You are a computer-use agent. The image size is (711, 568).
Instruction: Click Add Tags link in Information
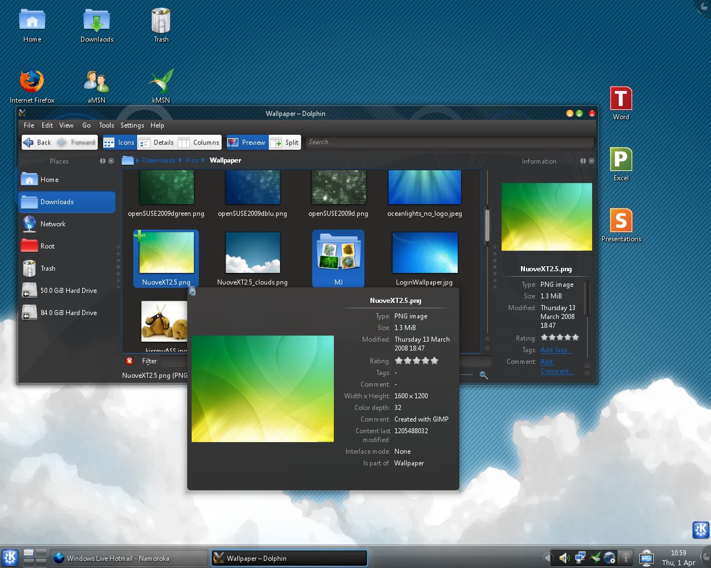pos(556,350)
